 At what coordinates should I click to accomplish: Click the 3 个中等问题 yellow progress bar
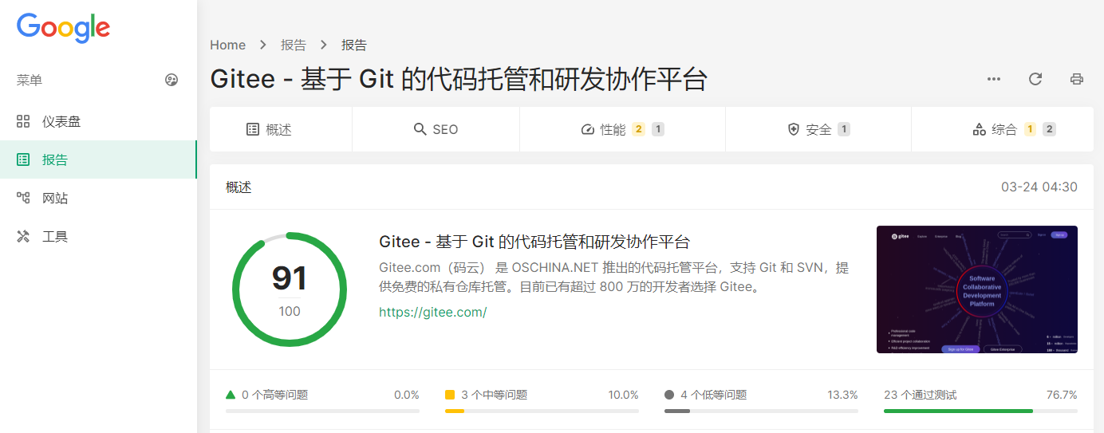click(542, 411)
